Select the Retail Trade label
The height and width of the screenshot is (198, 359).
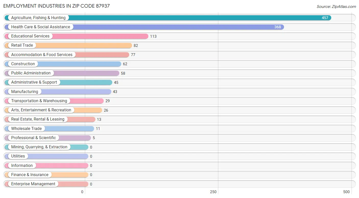pos(22,45)
